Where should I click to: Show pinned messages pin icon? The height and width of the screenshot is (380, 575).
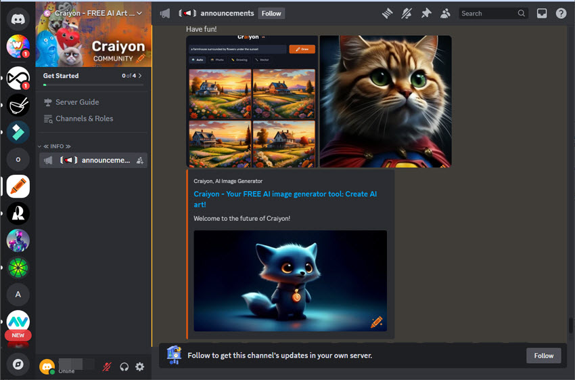425,14
